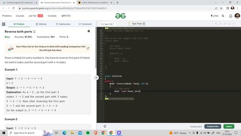Show hidden system tray icons
Viewport: 241px width, 136px height.
[x=190, y=133]
